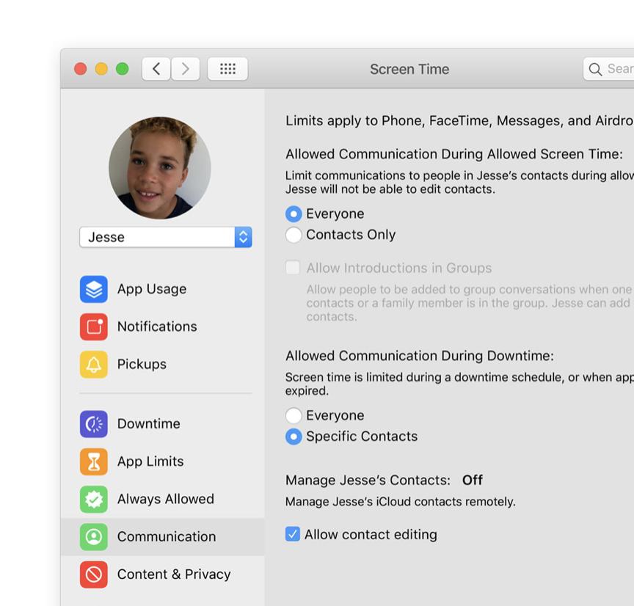Open the Always Allowed section

[x=163, y=499]
